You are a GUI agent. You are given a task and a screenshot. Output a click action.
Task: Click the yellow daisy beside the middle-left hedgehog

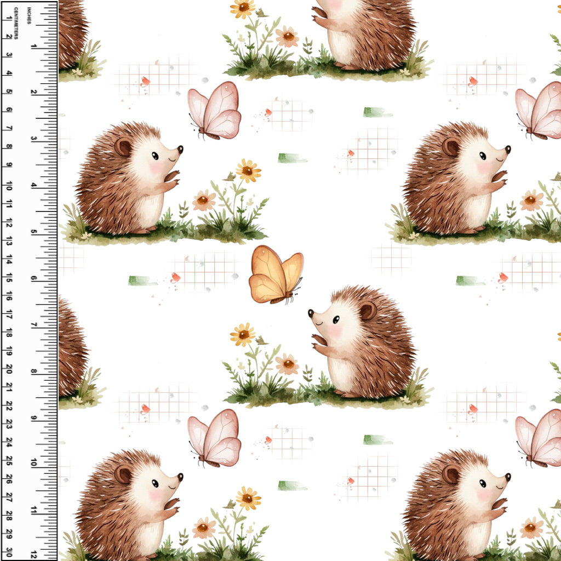(x=248, y=171)
